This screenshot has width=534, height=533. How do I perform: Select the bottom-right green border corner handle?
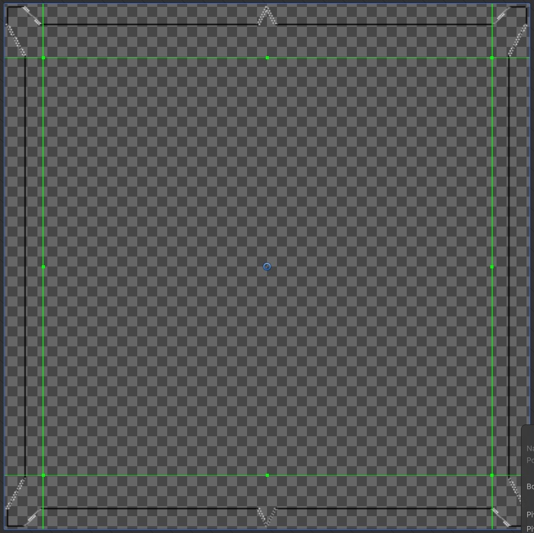coord(492,475)
